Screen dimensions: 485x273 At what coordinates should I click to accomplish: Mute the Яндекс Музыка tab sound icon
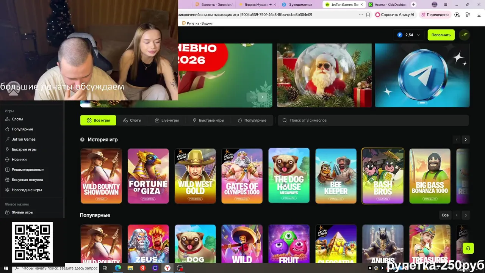point(271,5)
